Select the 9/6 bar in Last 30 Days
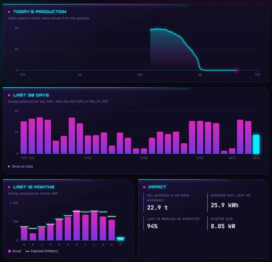The image size is (272, 262). point(32,136)
